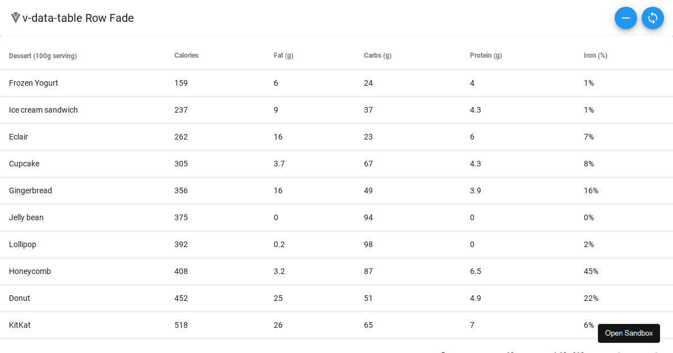673x353 pixels.
Task: Sort the table by Iron (%)
Action: [596, 55]
